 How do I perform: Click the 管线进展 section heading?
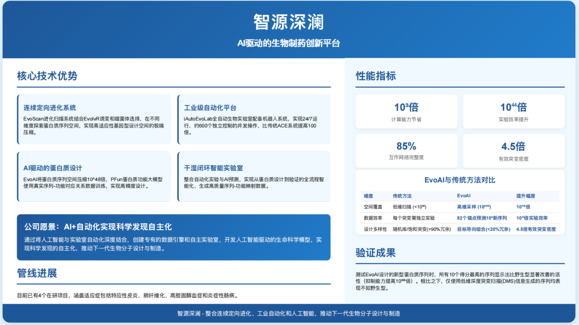tap(37, 273)
